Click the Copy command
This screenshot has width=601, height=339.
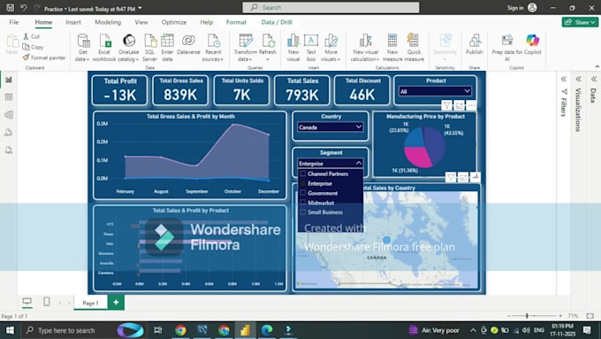pyautogui.click(x=33, y=47)
